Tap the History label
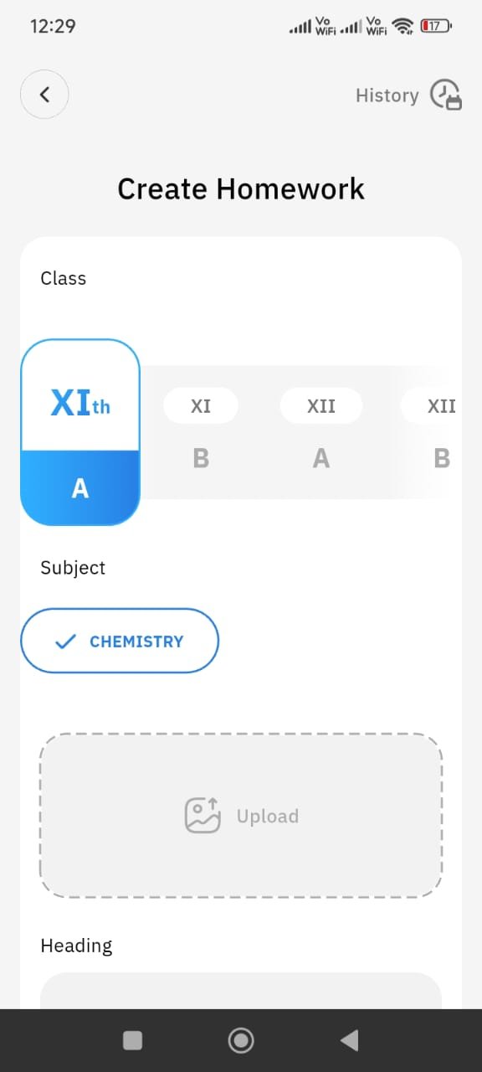482x1072 pixels. pos(387,95)
